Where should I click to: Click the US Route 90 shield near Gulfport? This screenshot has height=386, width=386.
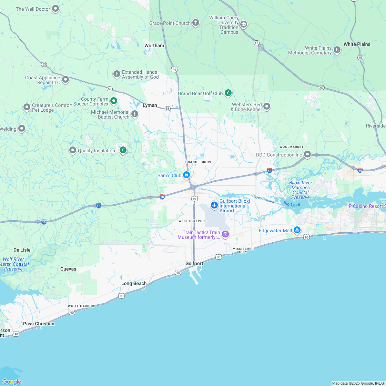[219, 257]
